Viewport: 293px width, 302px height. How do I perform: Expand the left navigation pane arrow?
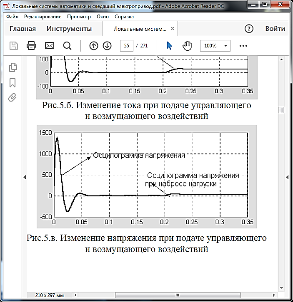(24, 177)
